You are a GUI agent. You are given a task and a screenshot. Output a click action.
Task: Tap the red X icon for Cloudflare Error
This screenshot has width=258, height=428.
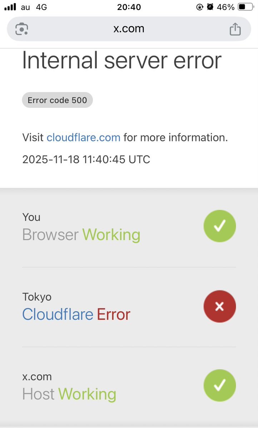tap(219, 306)
